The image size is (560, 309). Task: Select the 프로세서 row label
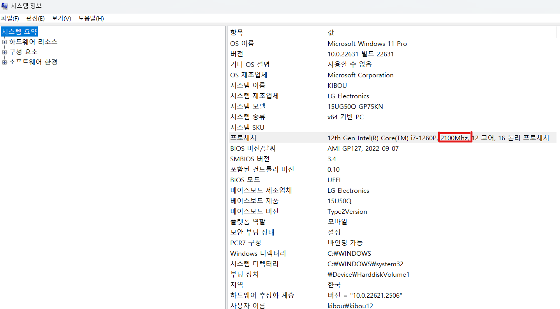243,138
